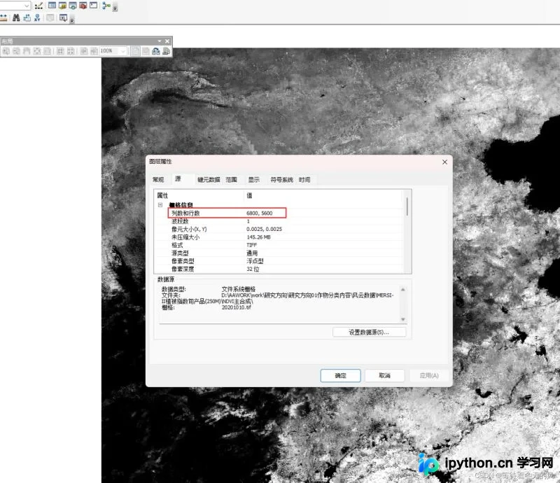Cancel the dialog with 取消

click(x=384, y=375)
